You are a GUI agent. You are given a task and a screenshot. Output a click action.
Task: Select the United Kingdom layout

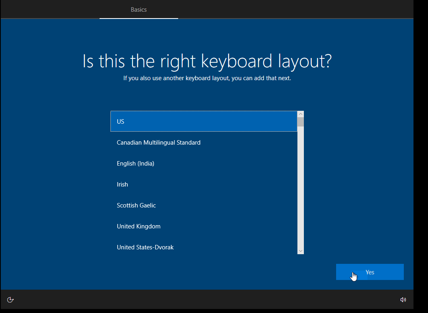[x=204, y=226]
